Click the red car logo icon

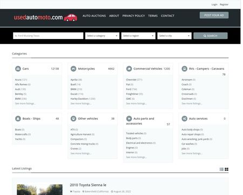pos(71,17)
